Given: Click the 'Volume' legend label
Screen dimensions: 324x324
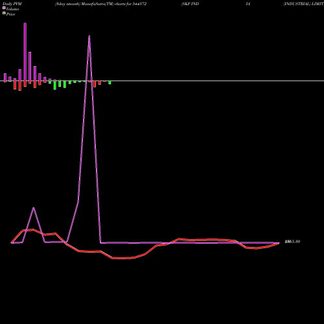Looking at the screenshot, I should point(12,9).
